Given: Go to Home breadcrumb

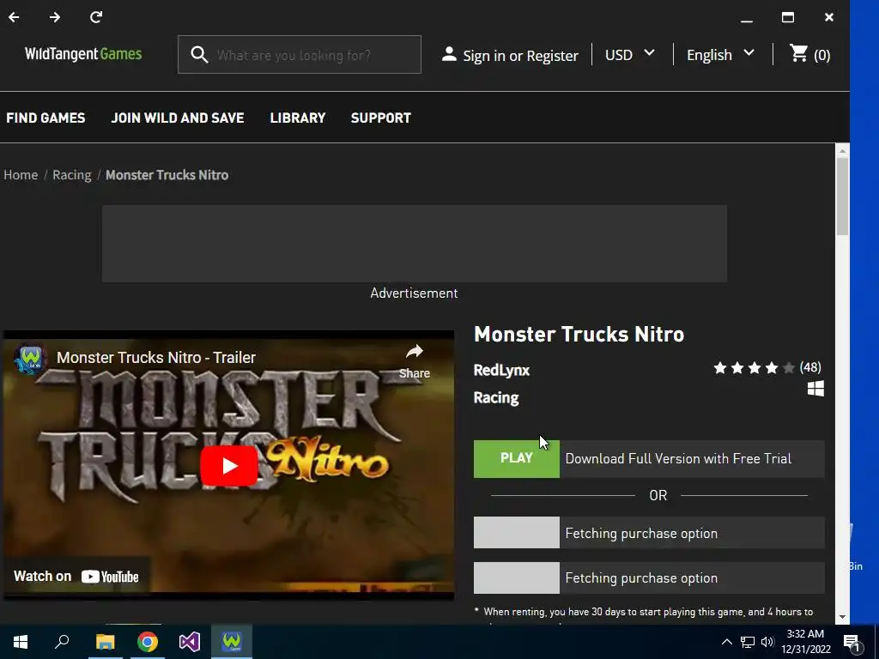Looking at the screenshot, I should 21,175.
